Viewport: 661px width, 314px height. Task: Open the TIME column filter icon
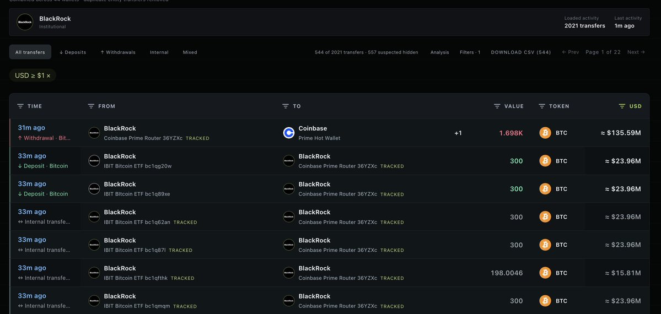[x=20, y=106]
